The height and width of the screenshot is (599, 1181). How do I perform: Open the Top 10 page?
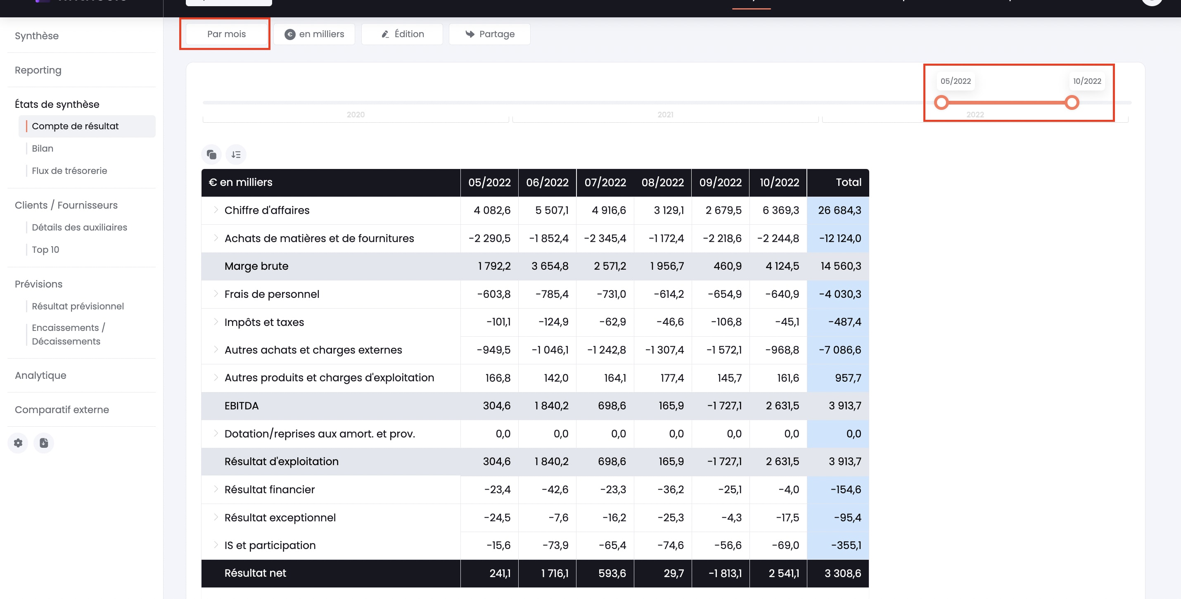(45, 250)
